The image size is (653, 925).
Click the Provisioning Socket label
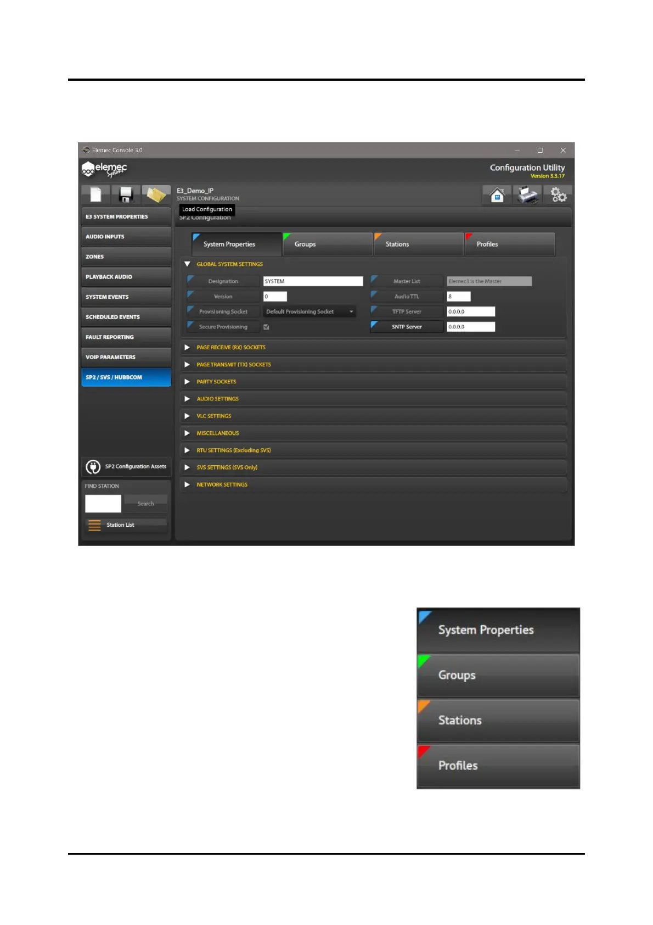point(223,312)
